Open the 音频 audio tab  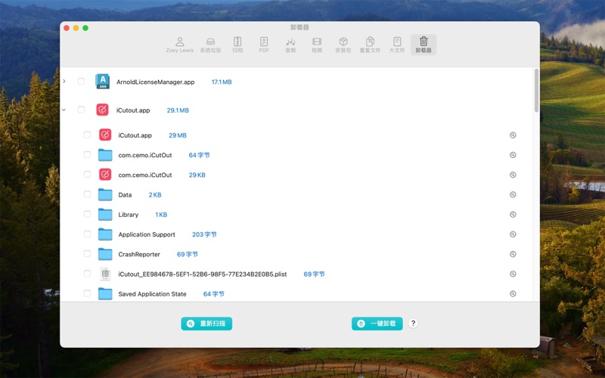point(290,45)
